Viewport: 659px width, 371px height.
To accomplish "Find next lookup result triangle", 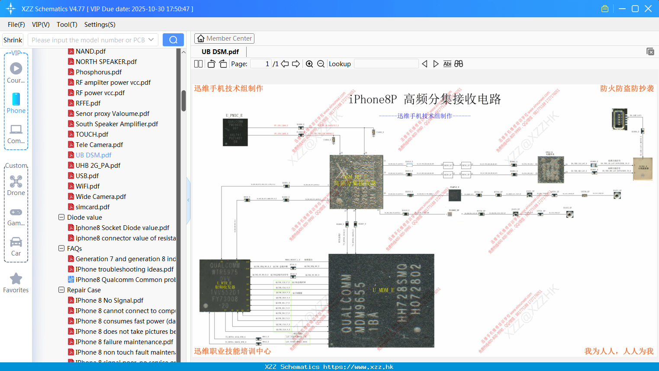I will 436,64.
